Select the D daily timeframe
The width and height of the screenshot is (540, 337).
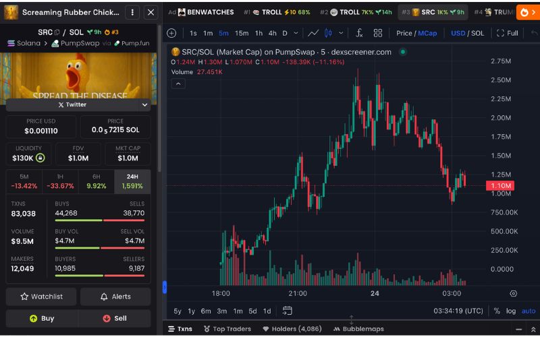pyautogui.click(x=285, y=33)
